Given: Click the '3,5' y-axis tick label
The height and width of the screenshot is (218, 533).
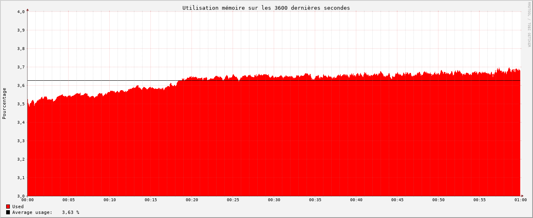Looking at the screenshot, I should 21,104.
